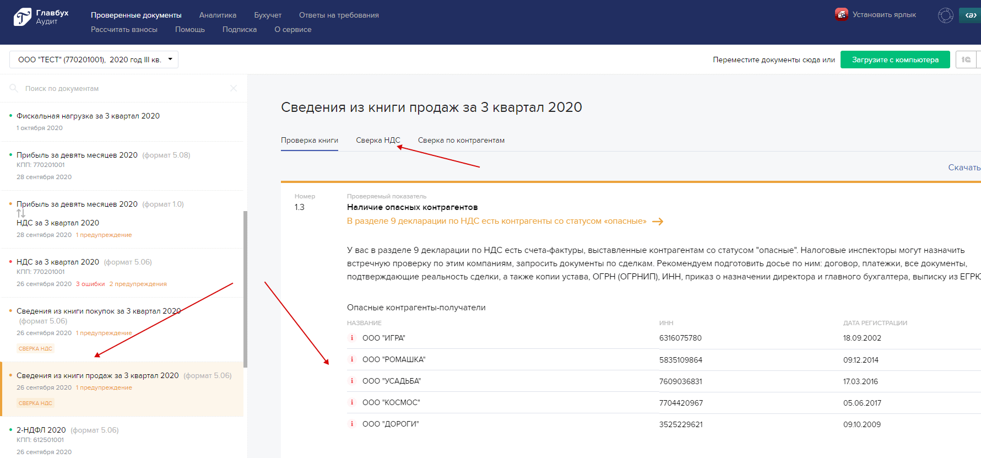Screen dimensions: 981x458
Task: Click the Главбух Аудит logo
Action: (x=41, y=17)
